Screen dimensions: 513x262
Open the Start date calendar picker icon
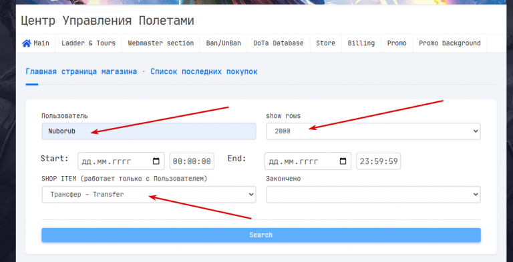click(x=156, y=161)
